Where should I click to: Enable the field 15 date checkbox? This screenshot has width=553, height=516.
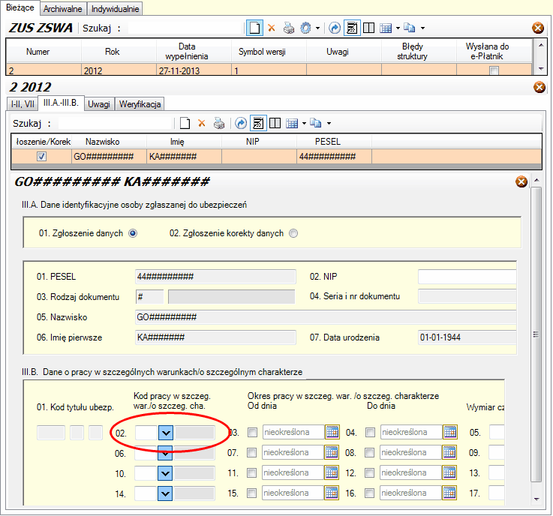252,493
